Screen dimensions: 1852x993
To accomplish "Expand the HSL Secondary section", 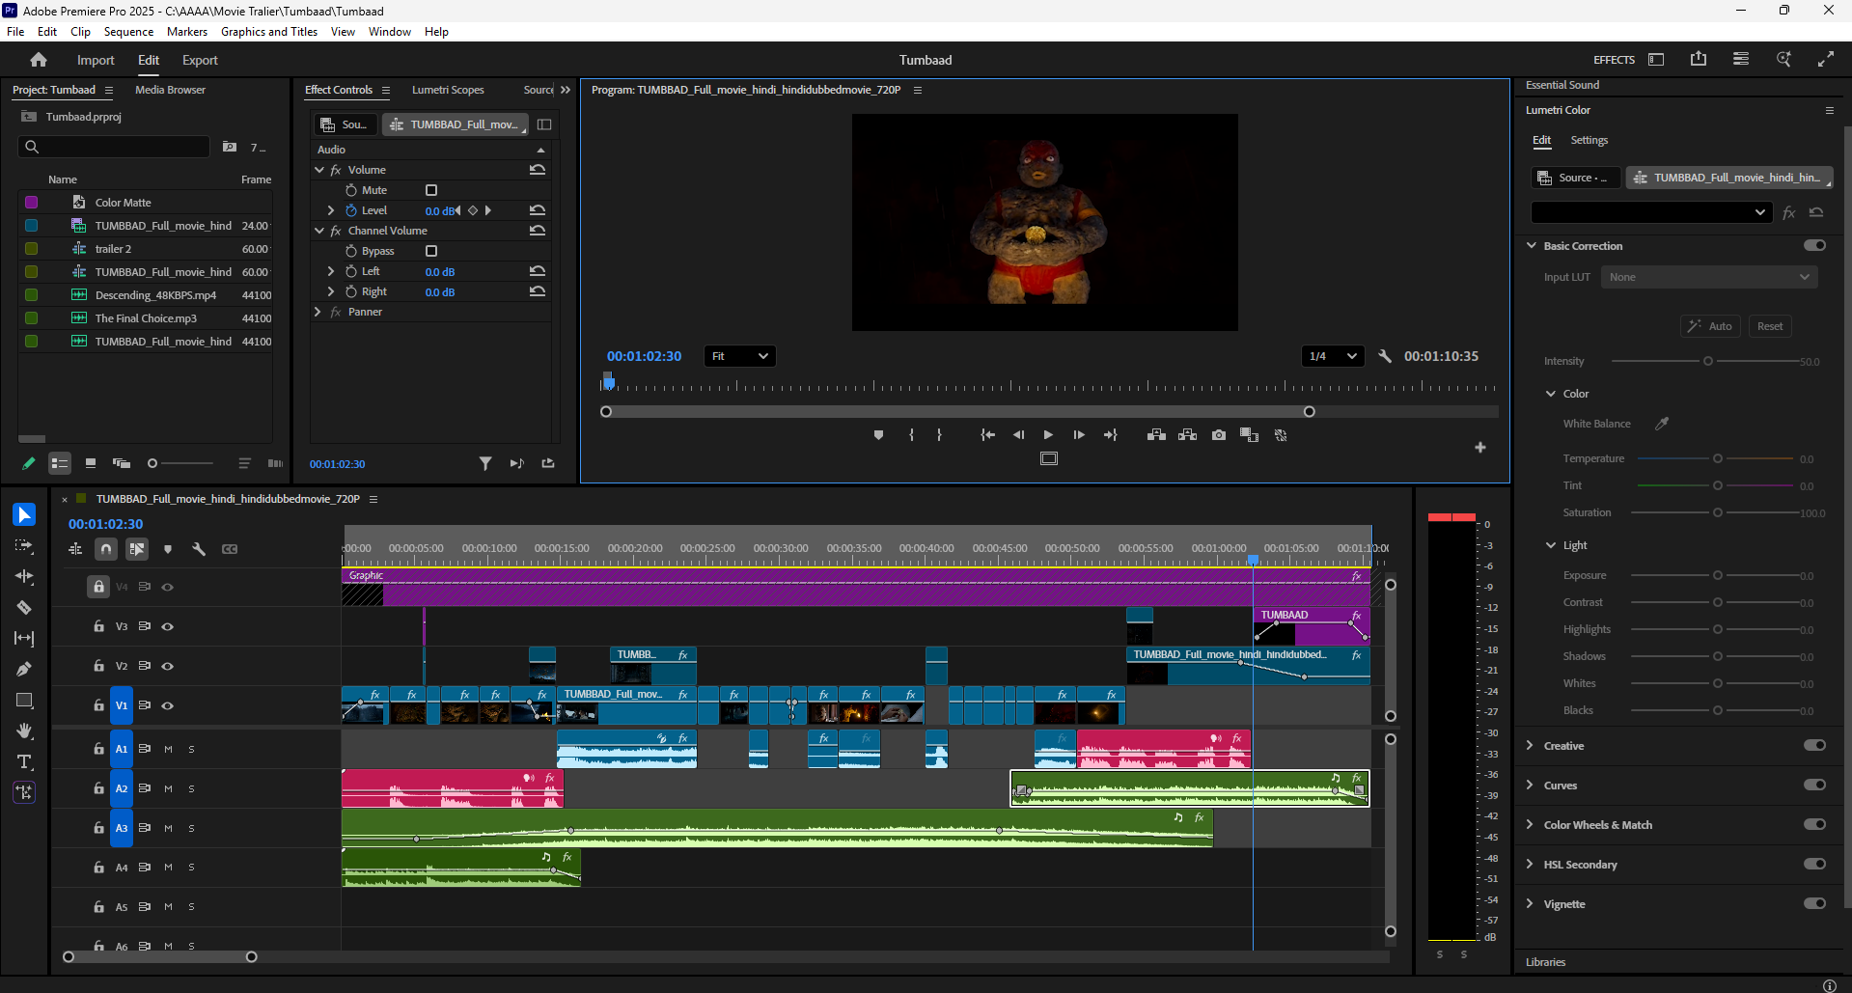I will click(1531, 864).
